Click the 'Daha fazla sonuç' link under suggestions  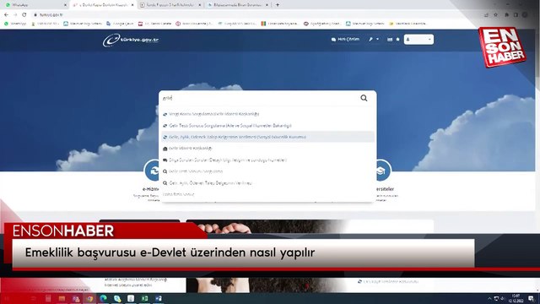coord(178,194)
